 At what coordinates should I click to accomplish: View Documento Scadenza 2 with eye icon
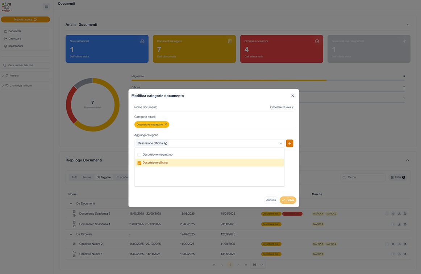[x=393, y=214]
